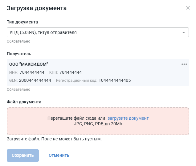Click the Тип документа label
196x166 pixels.
tap(22, 22)
